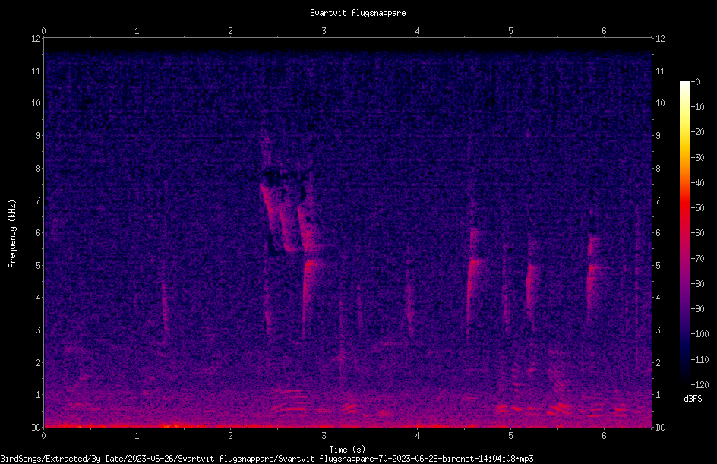Click the "-10" color scale label

[697, 107]
